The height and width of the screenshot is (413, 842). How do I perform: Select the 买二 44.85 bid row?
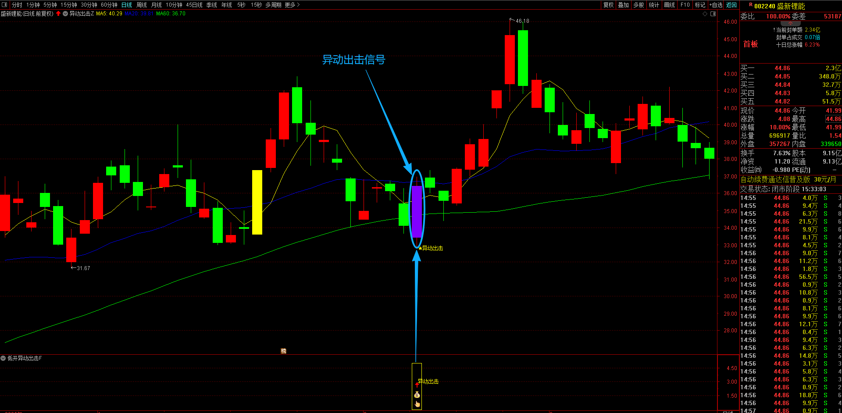(791, 76)
